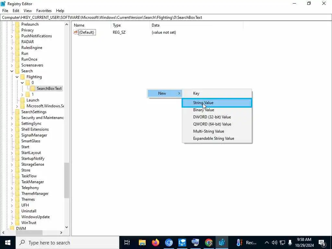
Task: Open the notification center icon
Action: click(322, 243)
